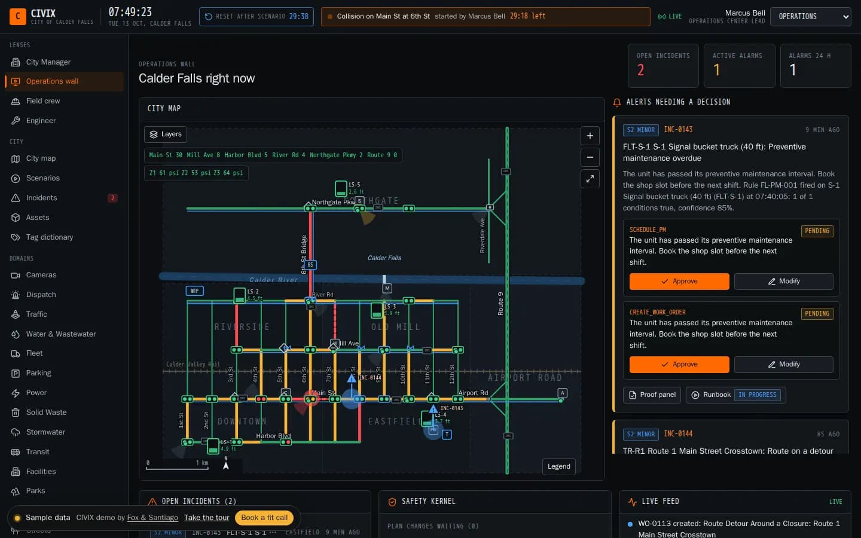
Task: Show the map Legend
Action: (x=559, y=467)
